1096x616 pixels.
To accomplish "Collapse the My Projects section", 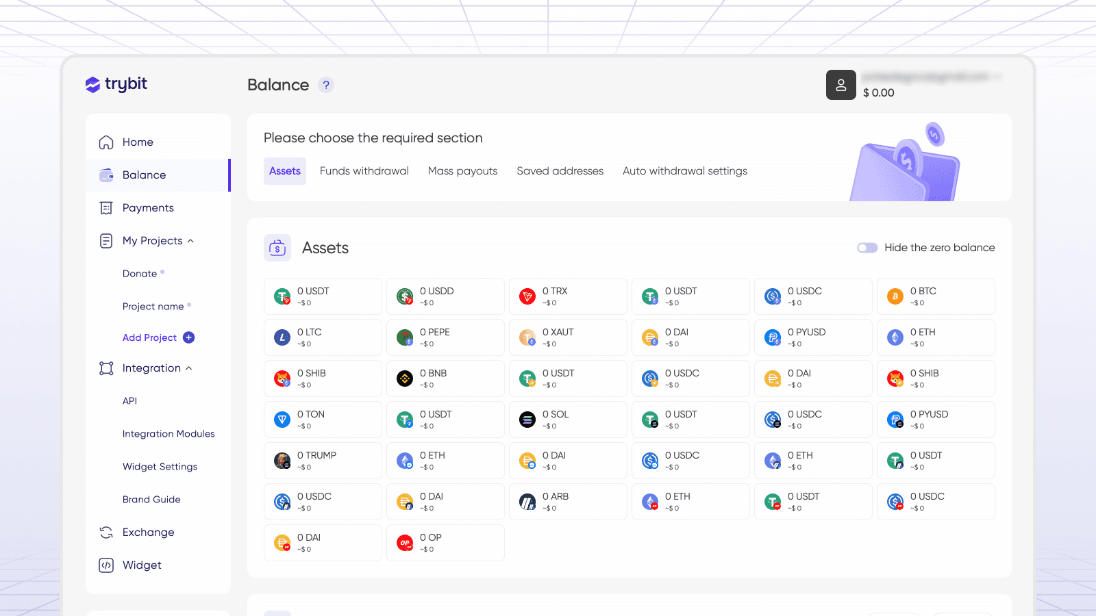I will point(190,241).
